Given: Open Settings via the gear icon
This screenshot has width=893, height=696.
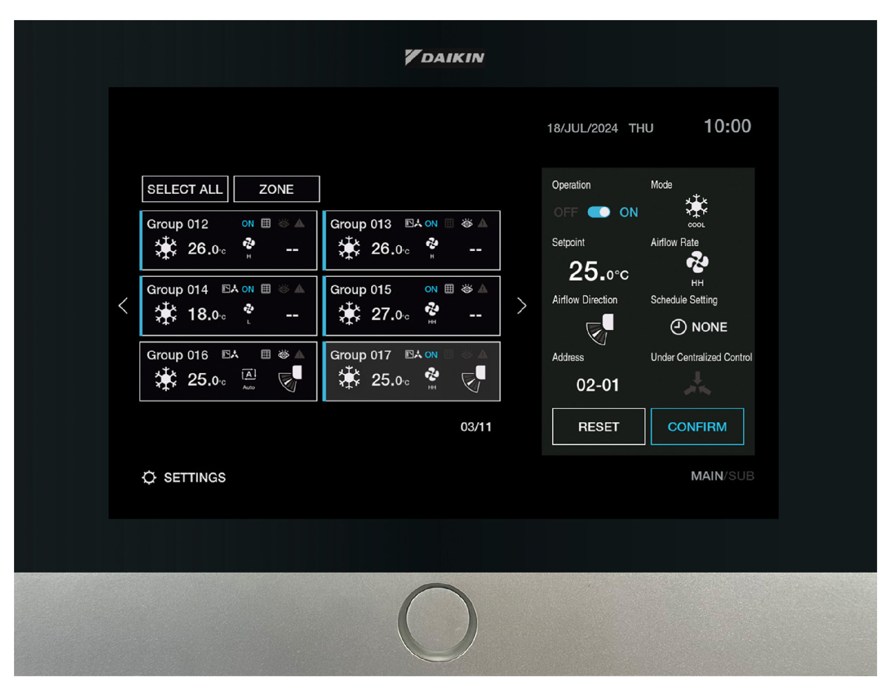Looking at the screenshot, I should click(149, 477).
